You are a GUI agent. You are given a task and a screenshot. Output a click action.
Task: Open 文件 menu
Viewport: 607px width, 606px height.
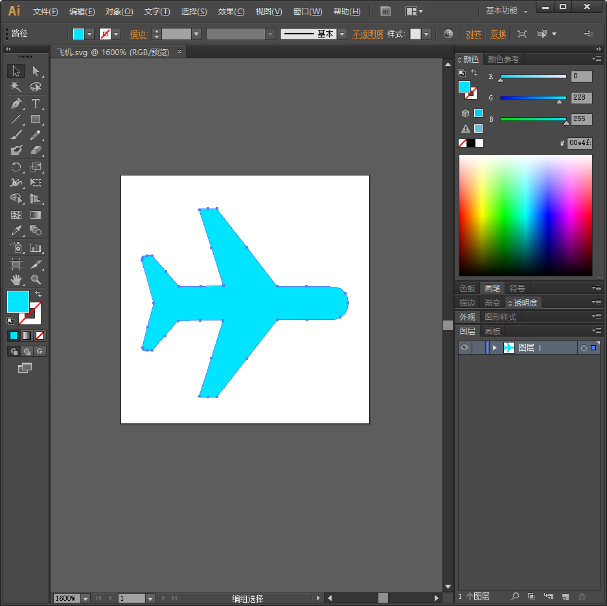pos(45,12)
